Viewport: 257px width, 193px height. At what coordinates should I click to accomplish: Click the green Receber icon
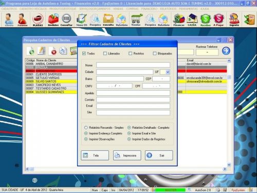[206, 20]
